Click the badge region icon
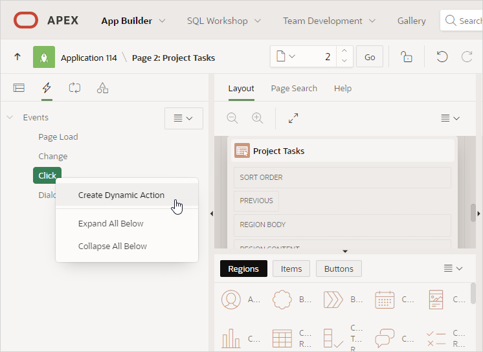483x352 pixels. click(x=282, y=300)
